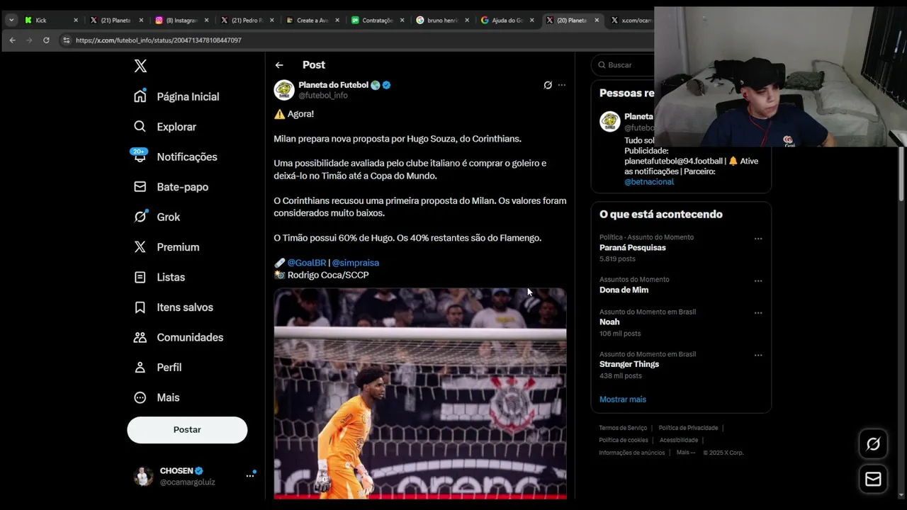Viewport: 907px width, 510px height.
Task: Switch to the Instagram tab
Action: tap(181, 21)
